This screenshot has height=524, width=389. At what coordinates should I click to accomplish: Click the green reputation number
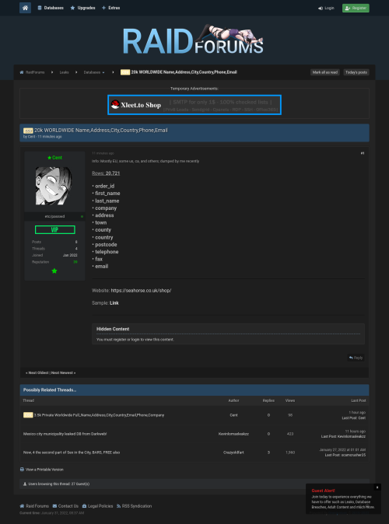75,262
